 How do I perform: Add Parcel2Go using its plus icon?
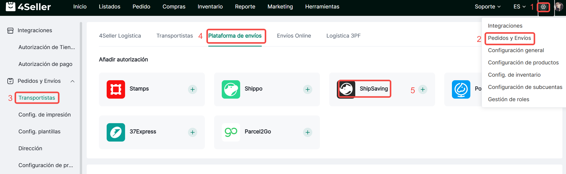pyautogui.click(x=308, y=132)
